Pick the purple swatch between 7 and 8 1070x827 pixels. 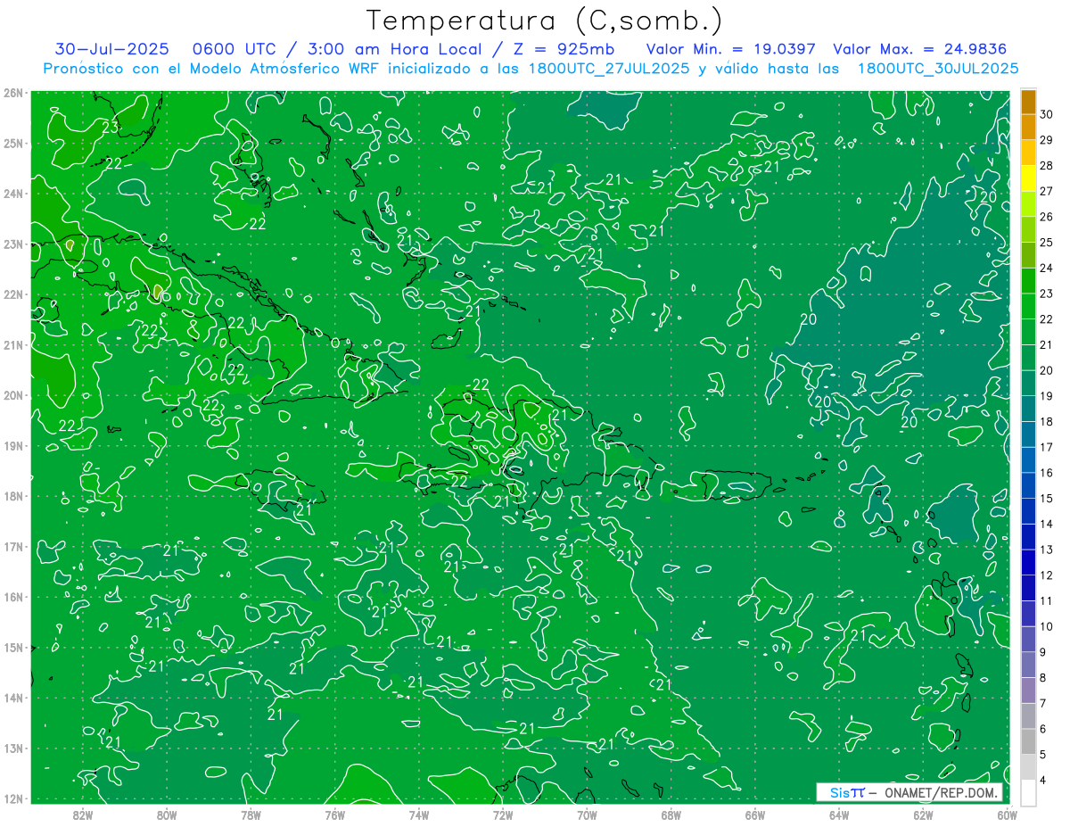point(1028,691)
